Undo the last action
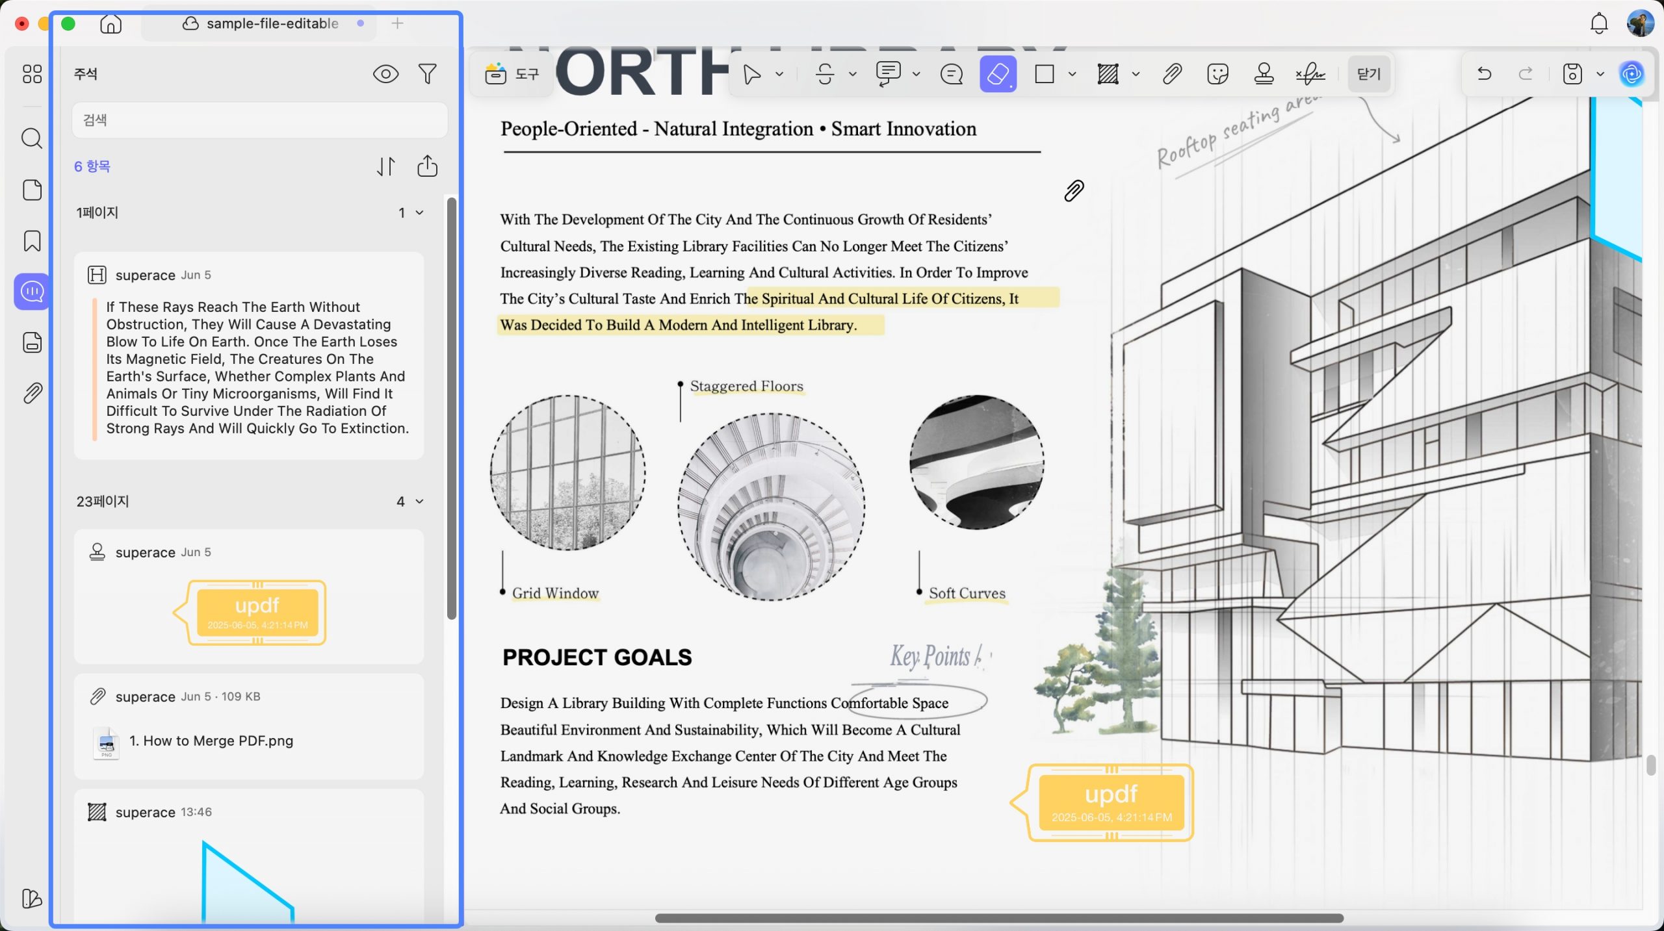This screenshot has width=1664, height=931. 1484,74
